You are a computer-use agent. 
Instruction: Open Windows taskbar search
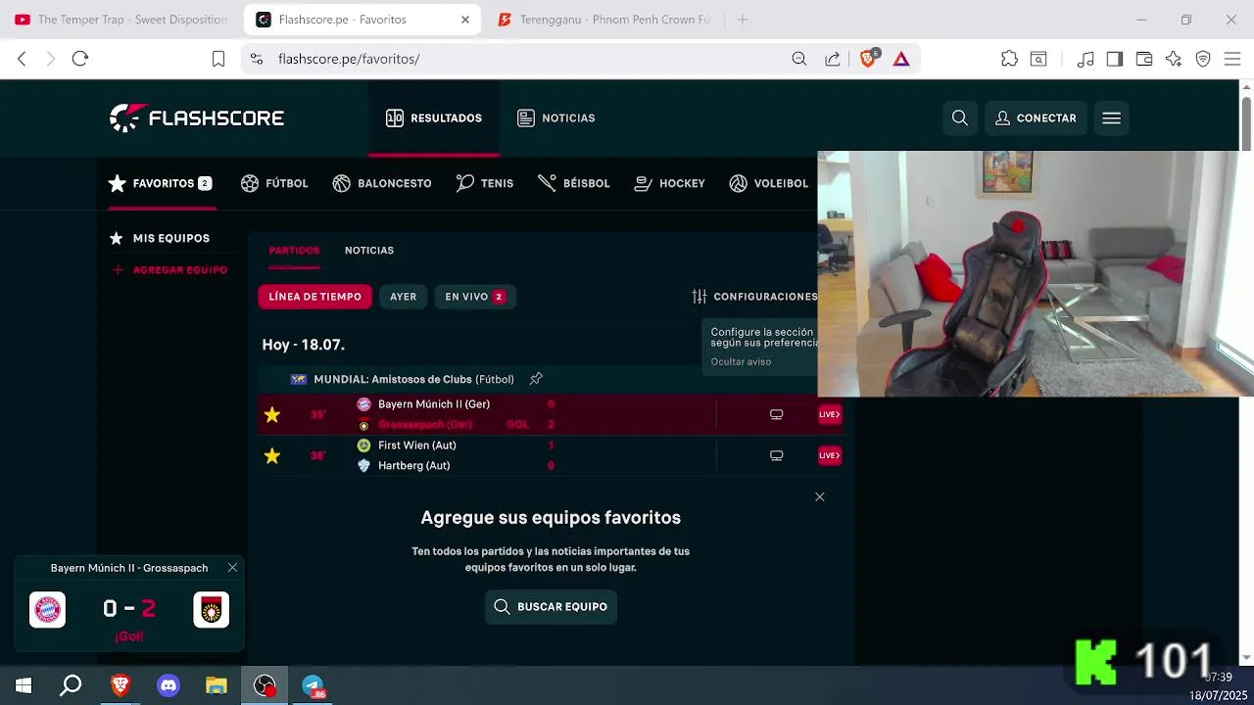click(71, 685)
